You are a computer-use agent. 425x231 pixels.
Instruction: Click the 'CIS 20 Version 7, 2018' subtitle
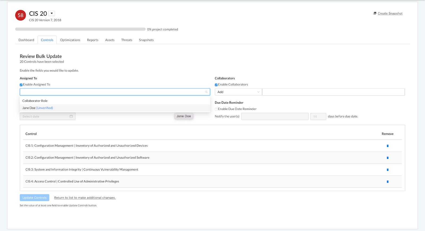pyautogui.click(x=45, y=20)
